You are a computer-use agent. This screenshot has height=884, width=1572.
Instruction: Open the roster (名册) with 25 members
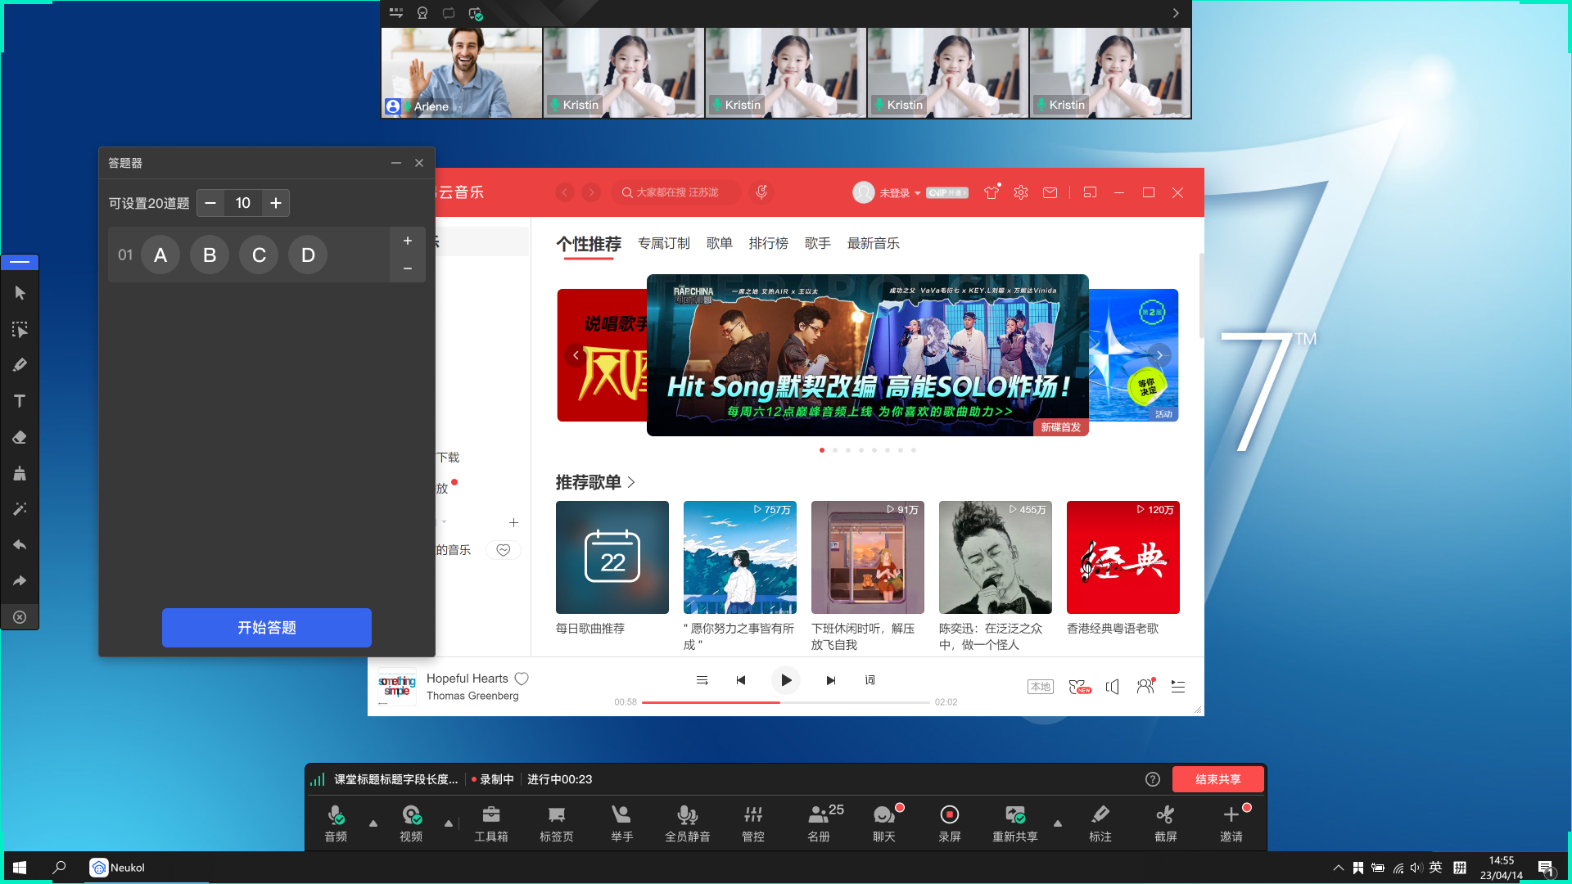click(823, 823)
